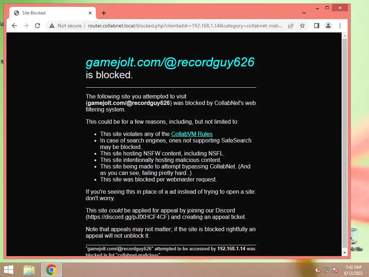Image resolution: width=369 pixels, height=277 pixels.
Task: Click the scrollbar up arrow
Action: tap(344, 36)
